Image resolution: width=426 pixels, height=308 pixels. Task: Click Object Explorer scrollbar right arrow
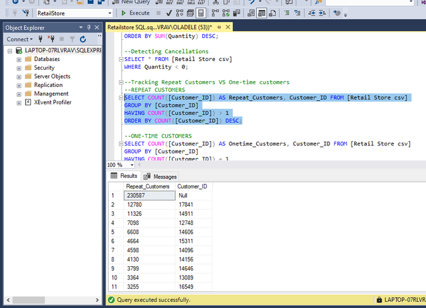coord(97,300)
